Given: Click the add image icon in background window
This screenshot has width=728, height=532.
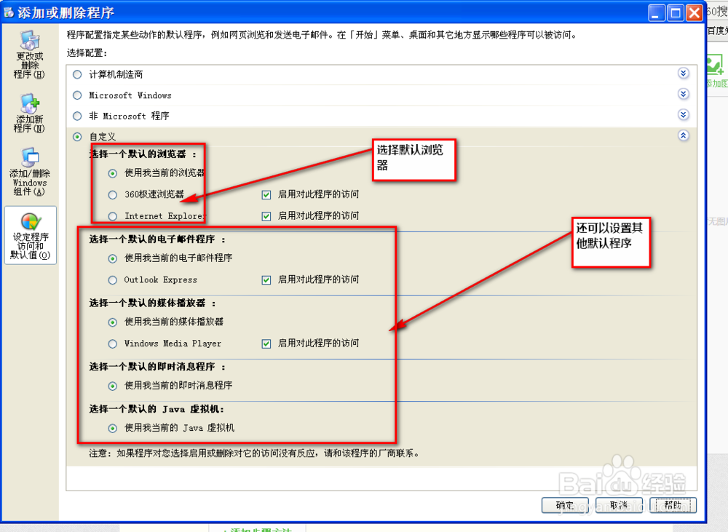Looking at the screenshot, I should coord(715,65).
